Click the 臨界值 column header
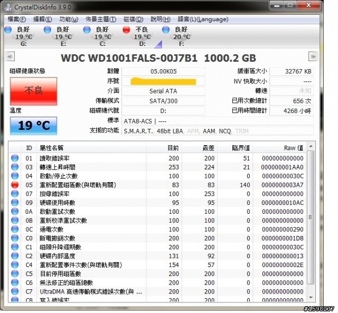The height and width of the screenshot is (313, 338). click(235, 148)
